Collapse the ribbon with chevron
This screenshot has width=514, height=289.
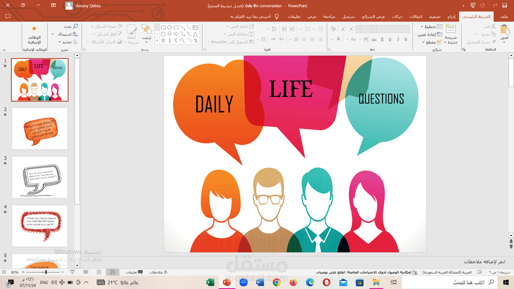click(4, 50)
